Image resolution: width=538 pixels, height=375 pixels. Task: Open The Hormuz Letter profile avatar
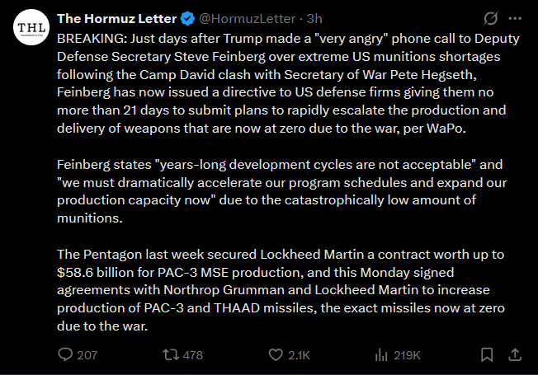point(31,27)
